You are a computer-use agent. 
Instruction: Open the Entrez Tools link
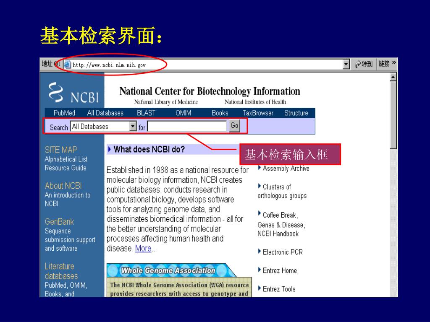[x=279, y=289]
